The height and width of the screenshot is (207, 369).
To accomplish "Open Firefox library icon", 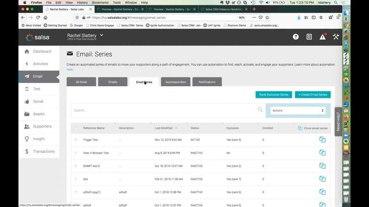I will tap(306, 18).
